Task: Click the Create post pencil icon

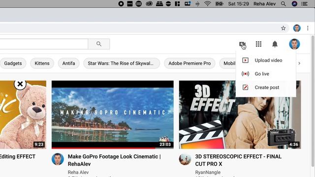Action: click(x=245, y=88)
